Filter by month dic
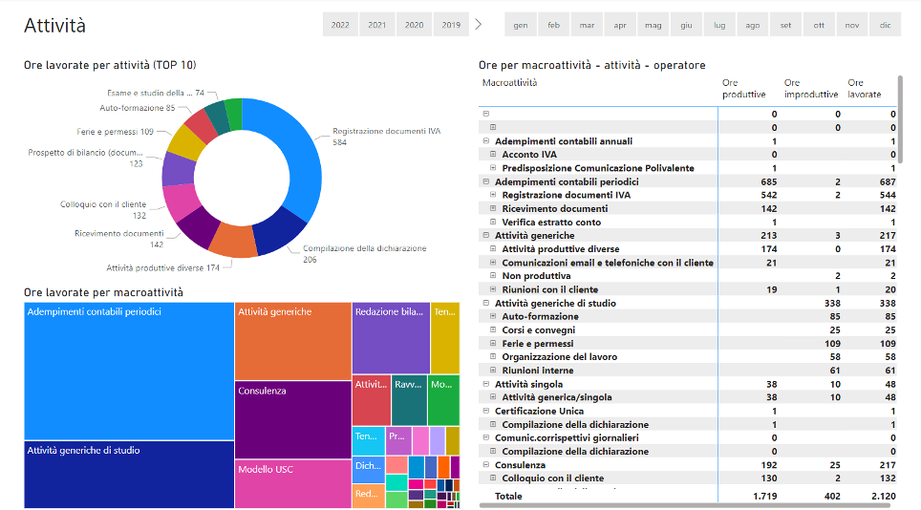The height and width of the screenshot is (510, 921). [885, 25]
